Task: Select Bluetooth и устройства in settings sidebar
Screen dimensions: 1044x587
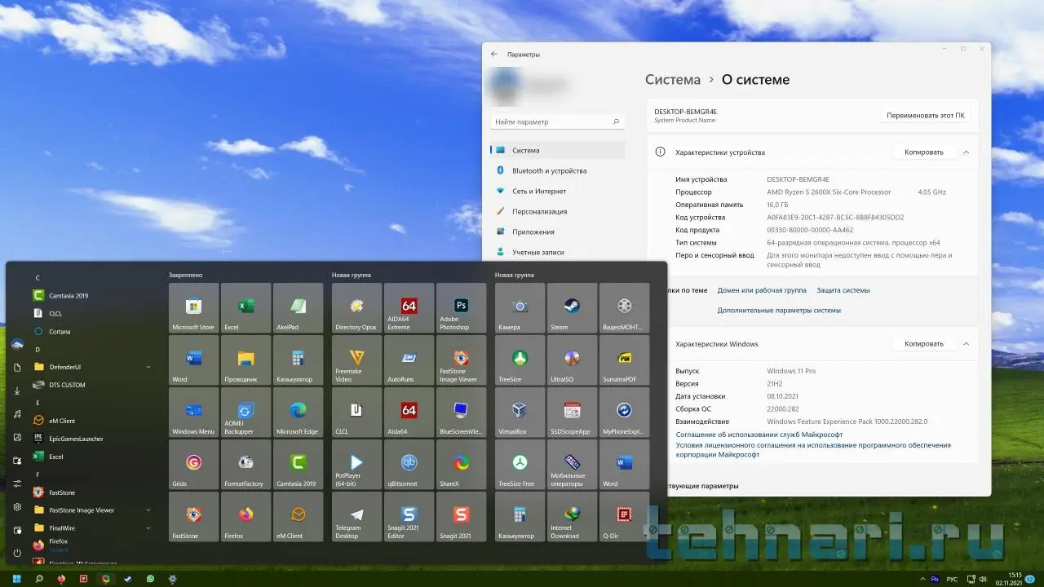Action: (x=549, y=171)
